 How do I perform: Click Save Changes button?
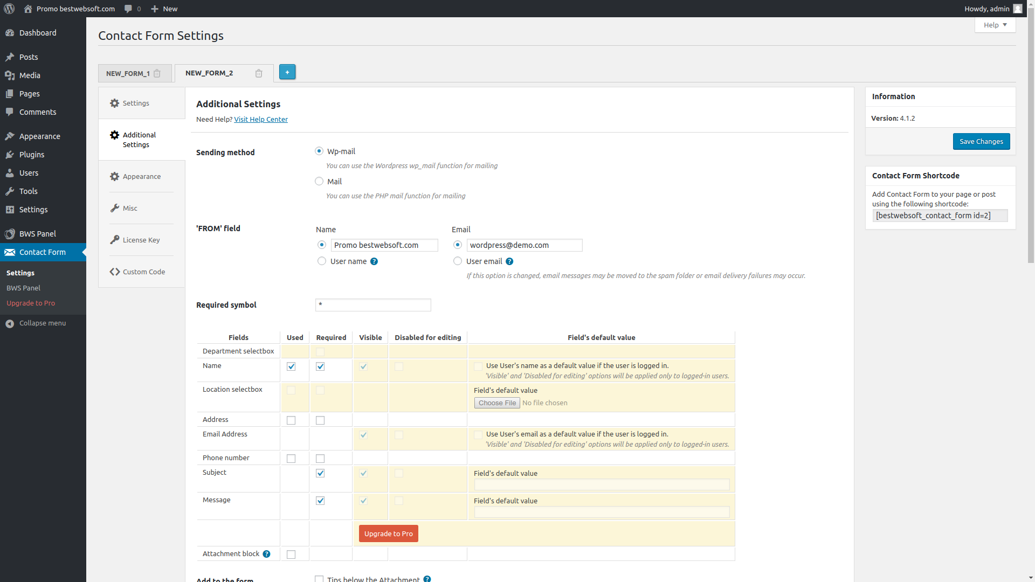[981, 141]
